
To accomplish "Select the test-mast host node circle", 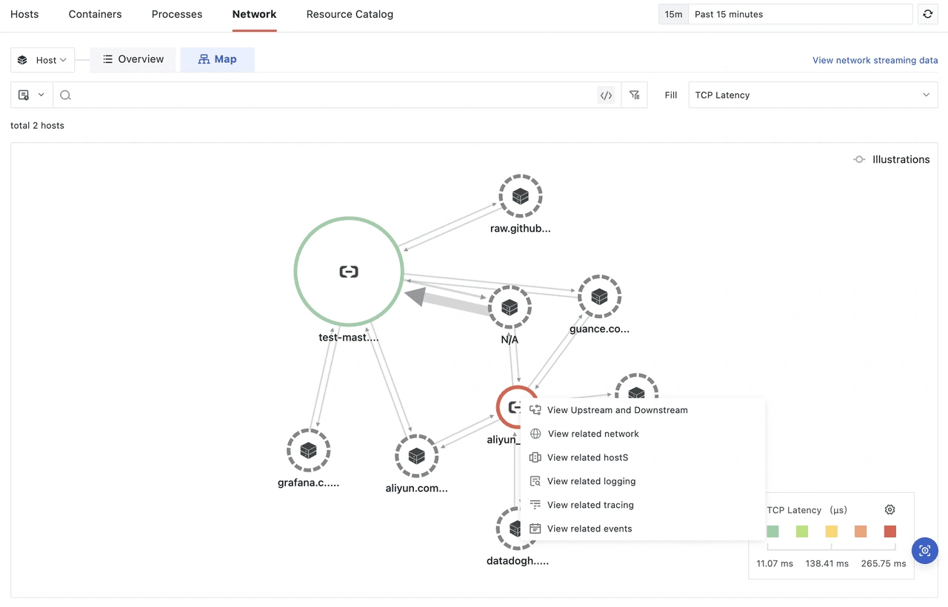I will (349, 272).
